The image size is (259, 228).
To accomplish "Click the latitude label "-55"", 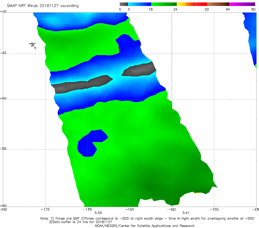I will (3, 148).
